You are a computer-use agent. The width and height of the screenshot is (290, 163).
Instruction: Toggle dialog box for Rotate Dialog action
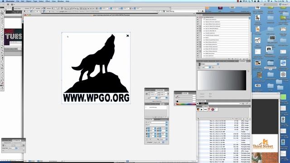point(200,47)
